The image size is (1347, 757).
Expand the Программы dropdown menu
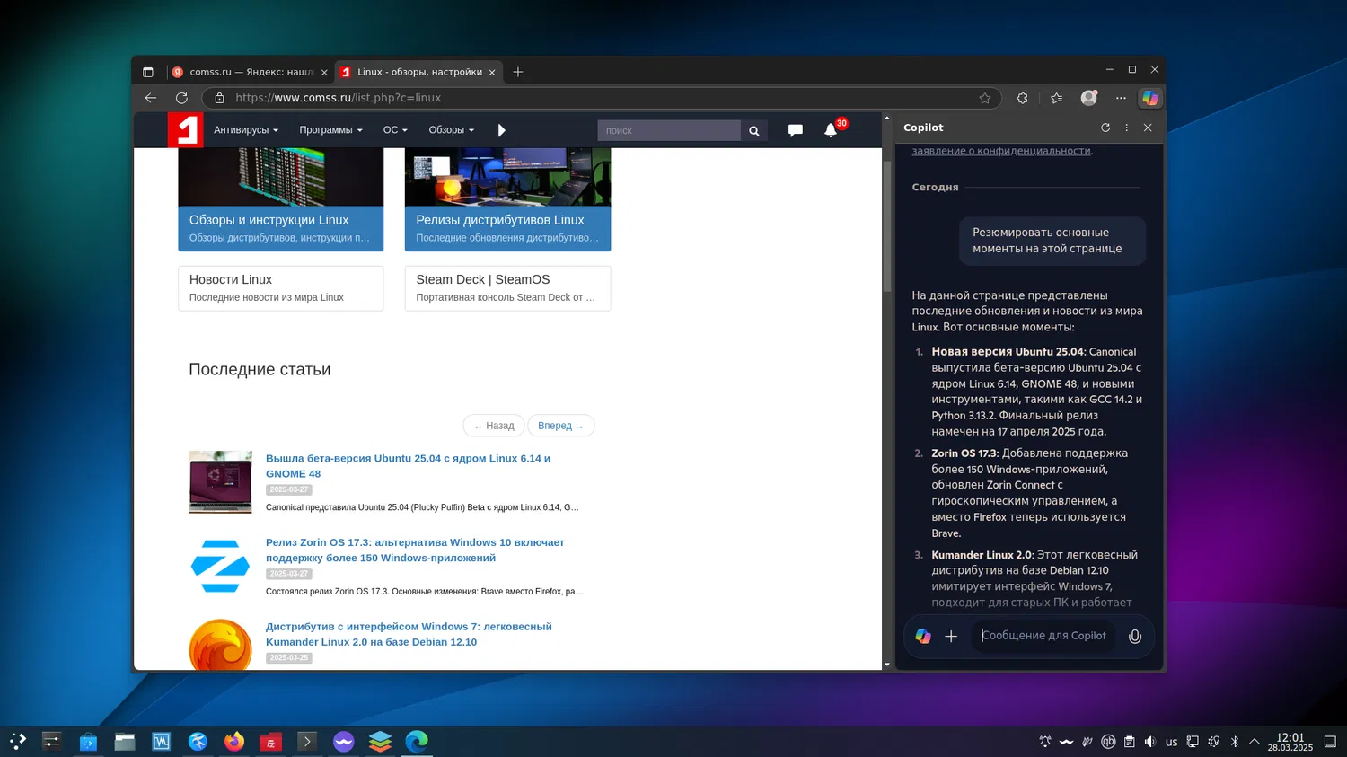pyautogui.click(x=330, y=130)
